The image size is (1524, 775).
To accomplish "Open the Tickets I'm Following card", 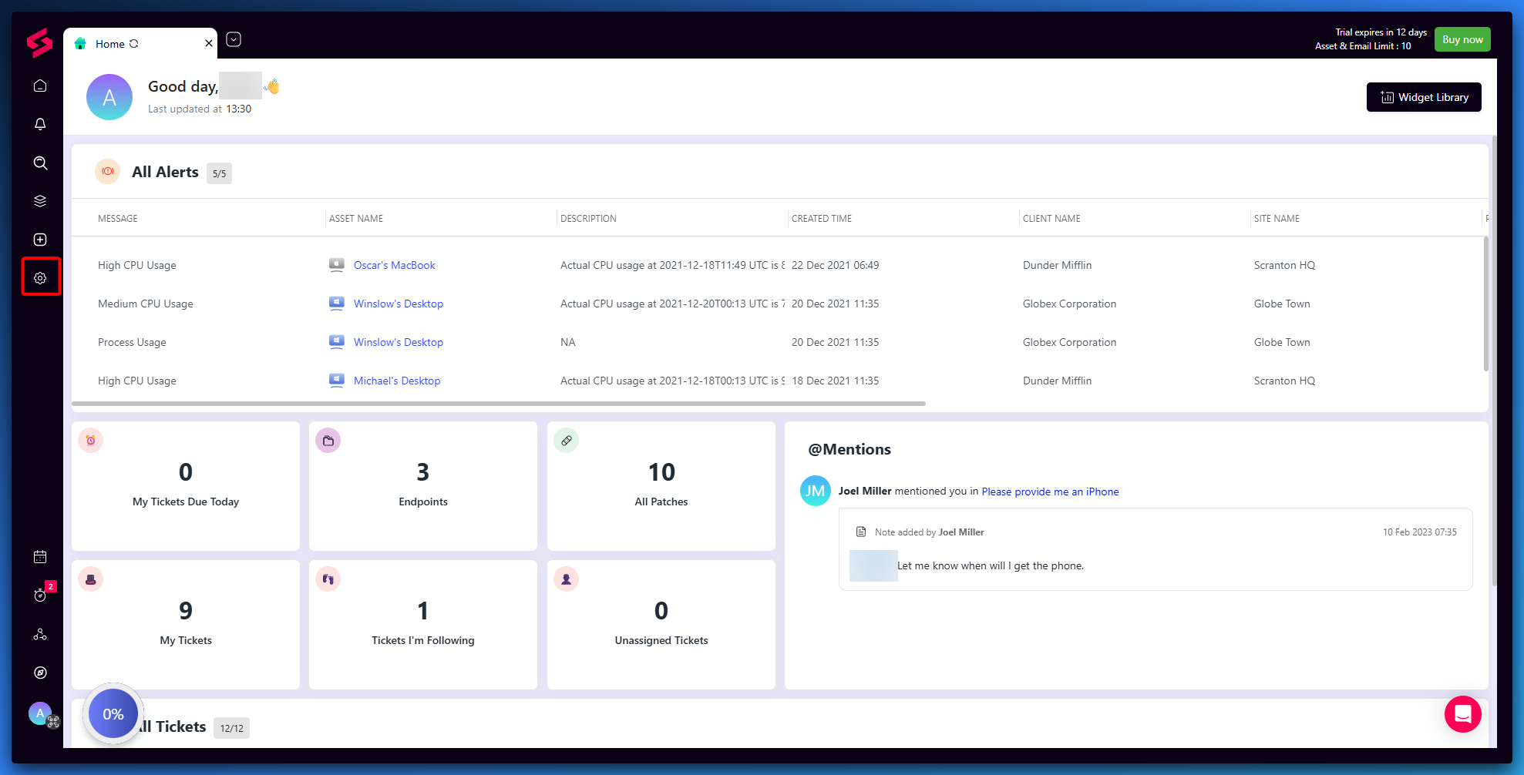I will pyautogui.click(x=423, y=625).
